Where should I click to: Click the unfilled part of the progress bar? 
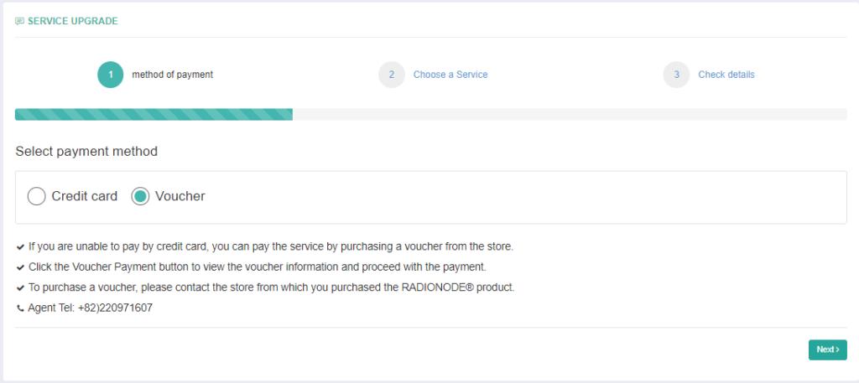click(570, 114)
